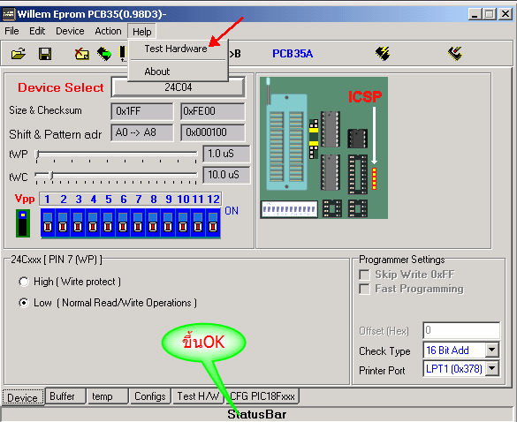The image size is (517, 422).
Task: Open the Action menu
Action: (108, 31)
